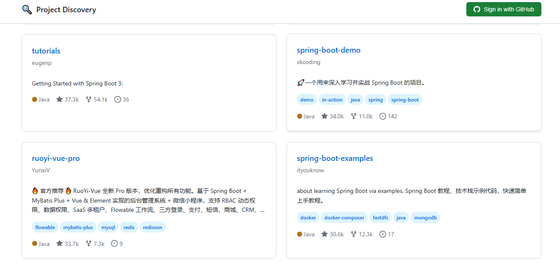Click the star icon in tutorials card

point(60,99)
